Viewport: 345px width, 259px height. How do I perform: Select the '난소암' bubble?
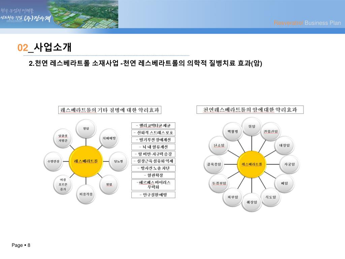(219, 145)
